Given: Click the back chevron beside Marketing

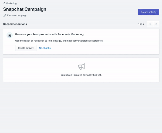Looking at the screenshot, I should (4, 4).
